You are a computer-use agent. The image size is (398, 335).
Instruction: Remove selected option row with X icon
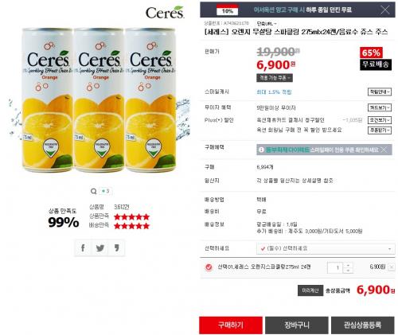392,267
